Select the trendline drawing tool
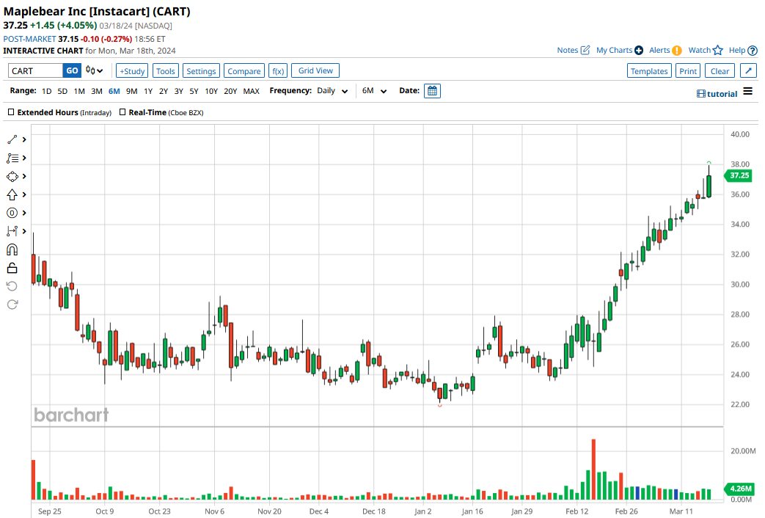Viewport: 765px width, 518px height. click(12, 139)
